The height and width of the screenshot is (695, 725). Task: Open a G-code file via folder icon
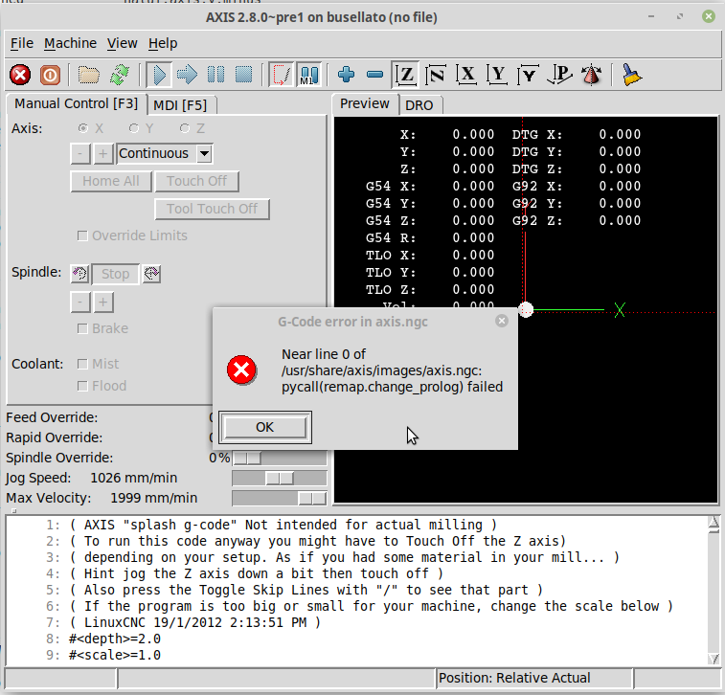tap(89, 75)
